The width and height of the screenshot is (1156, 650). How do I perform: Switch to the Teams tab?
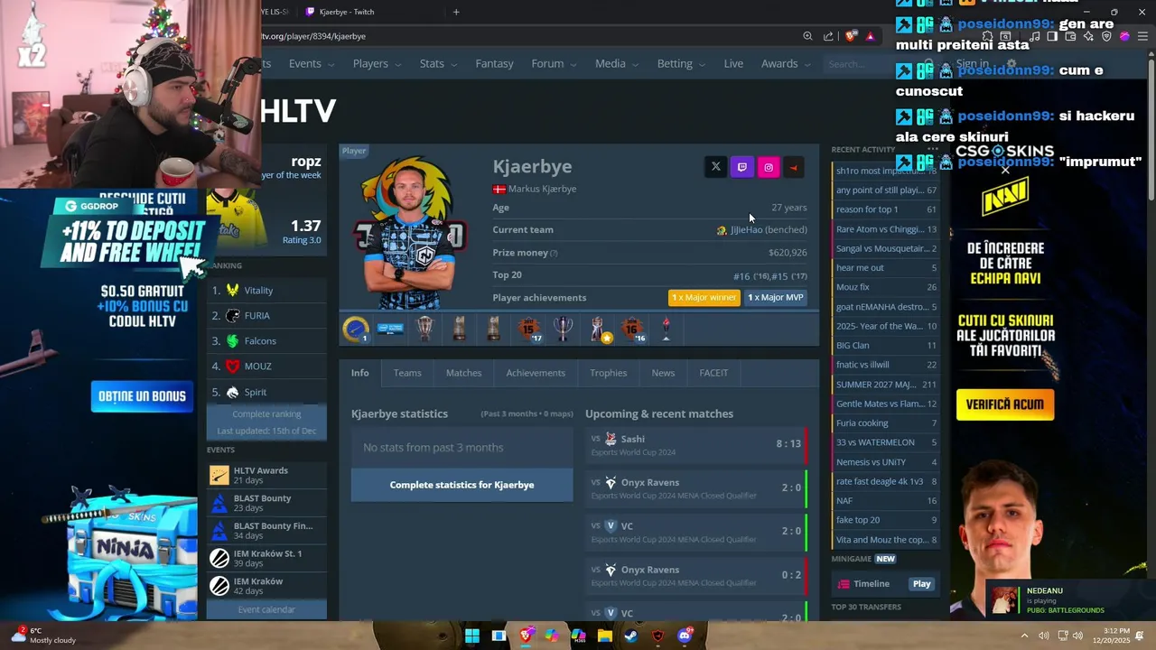[x=407, y=373]
